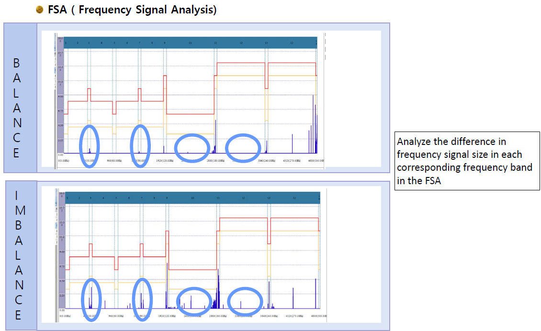Click first blue oval in Balance chart
Screen dimensions: 541x331
pos(89,145)
